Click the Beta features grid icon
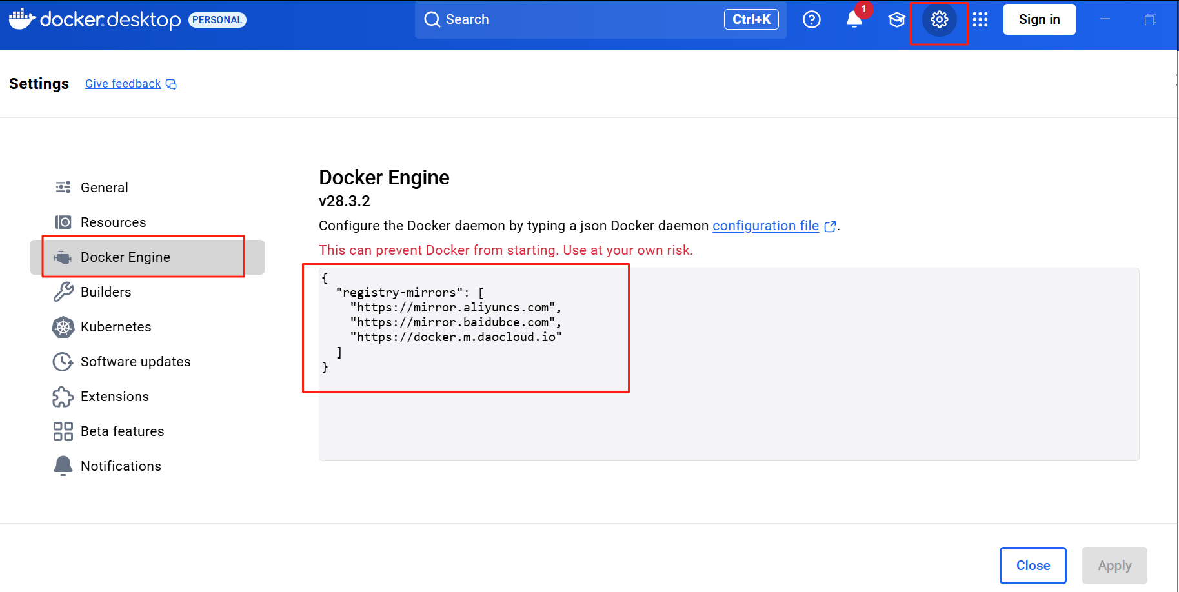The width and height of the screenshot is (1179, 592). click(x=63, y=431)
